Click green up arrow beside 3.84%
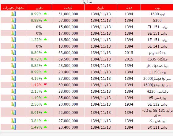Viewport: 173px width, 136px height. coord(45,121)
